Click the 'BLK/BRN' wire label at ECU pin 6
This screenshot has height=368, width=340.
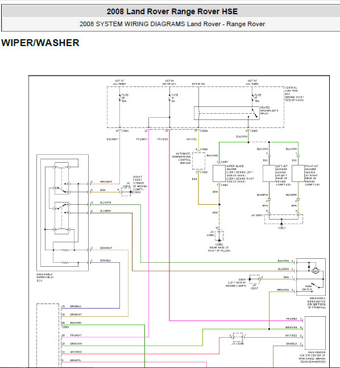105,211
